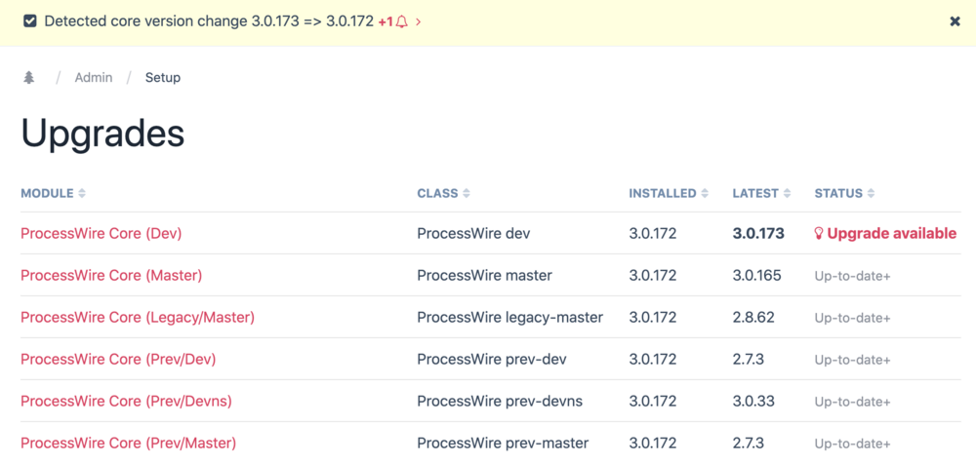
Task: Click the sort arrows next to INSTALLED
Action: click(x=705, y=194)
